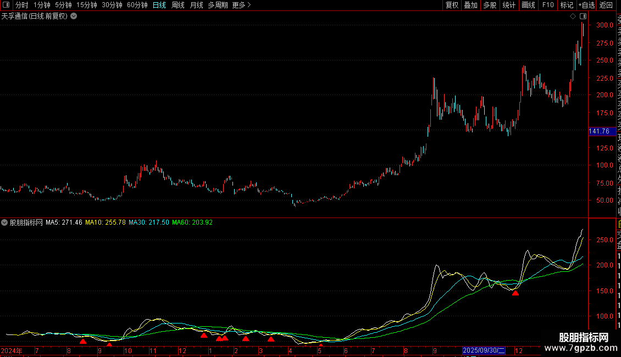
Task: Select the 30分钟 period
Action: (112, 5)
